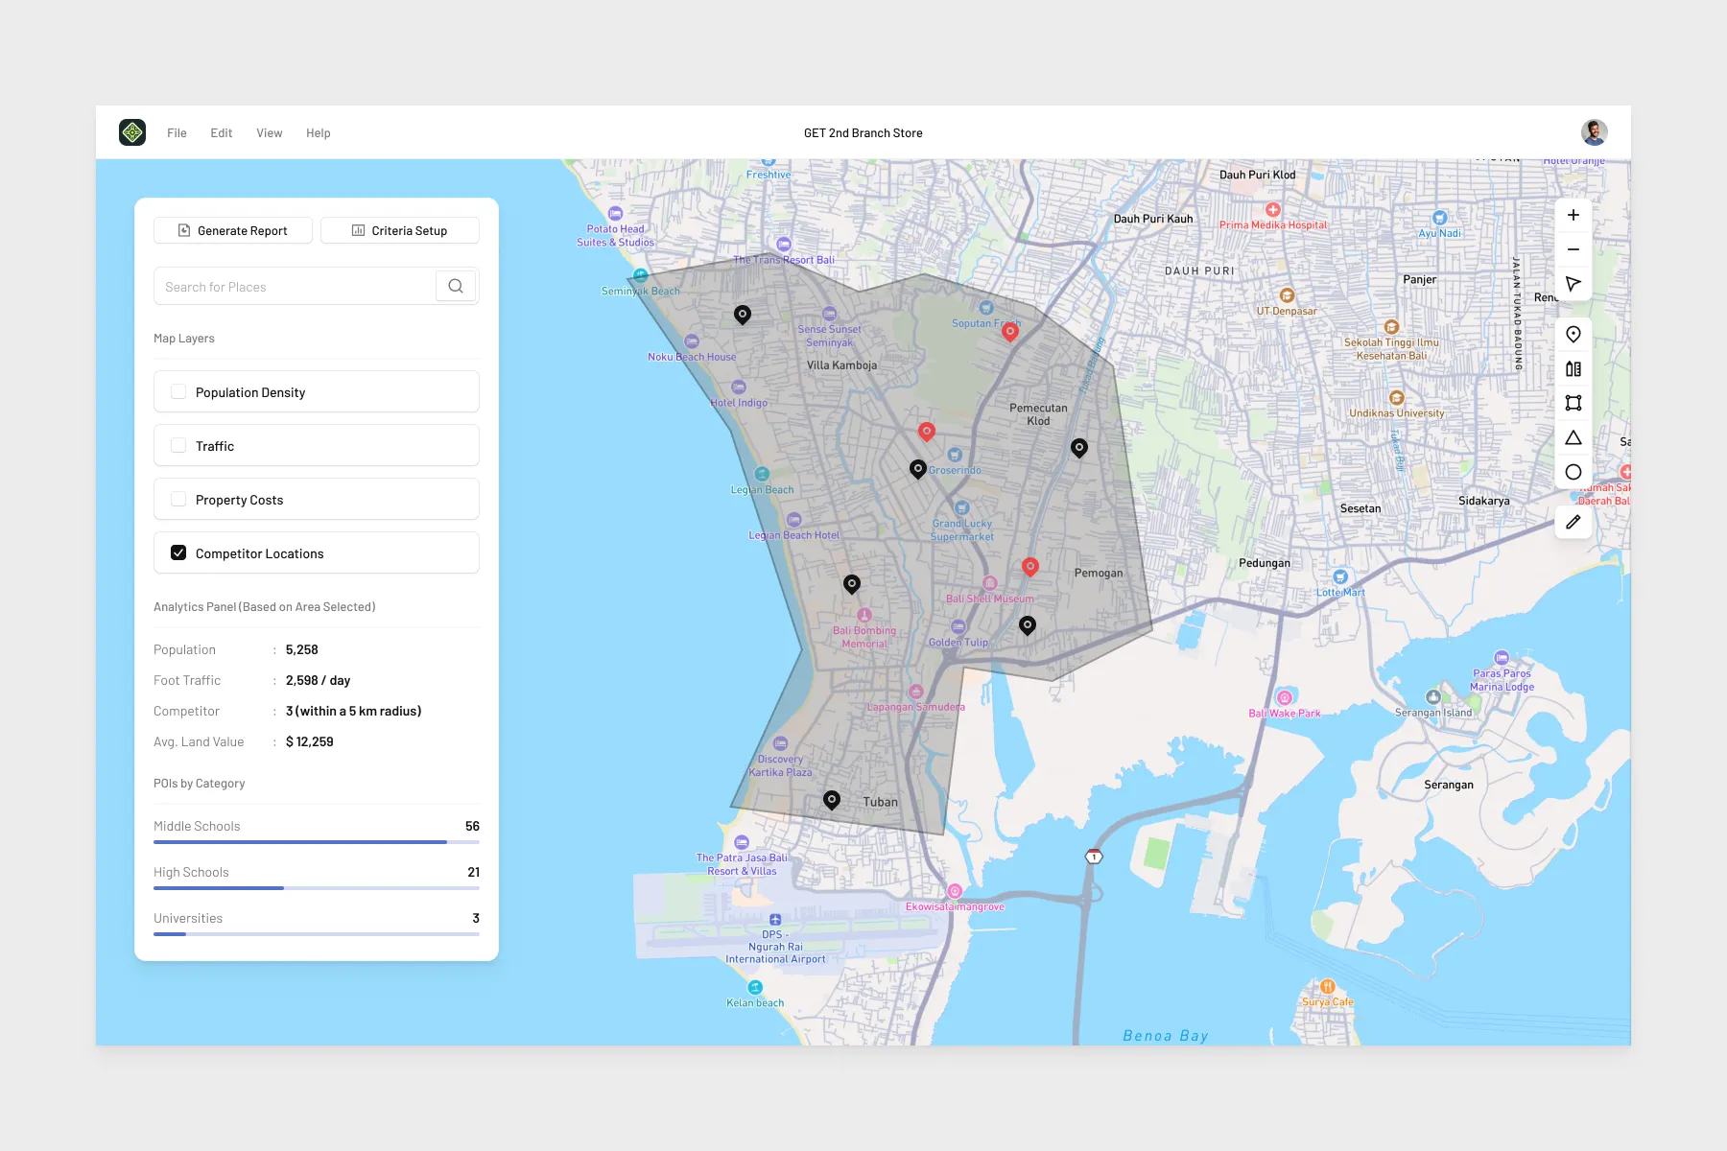Click the GET 2nd Branch Store title
This screenshot has height=1151, width=1727.
[x=863, y=133]
